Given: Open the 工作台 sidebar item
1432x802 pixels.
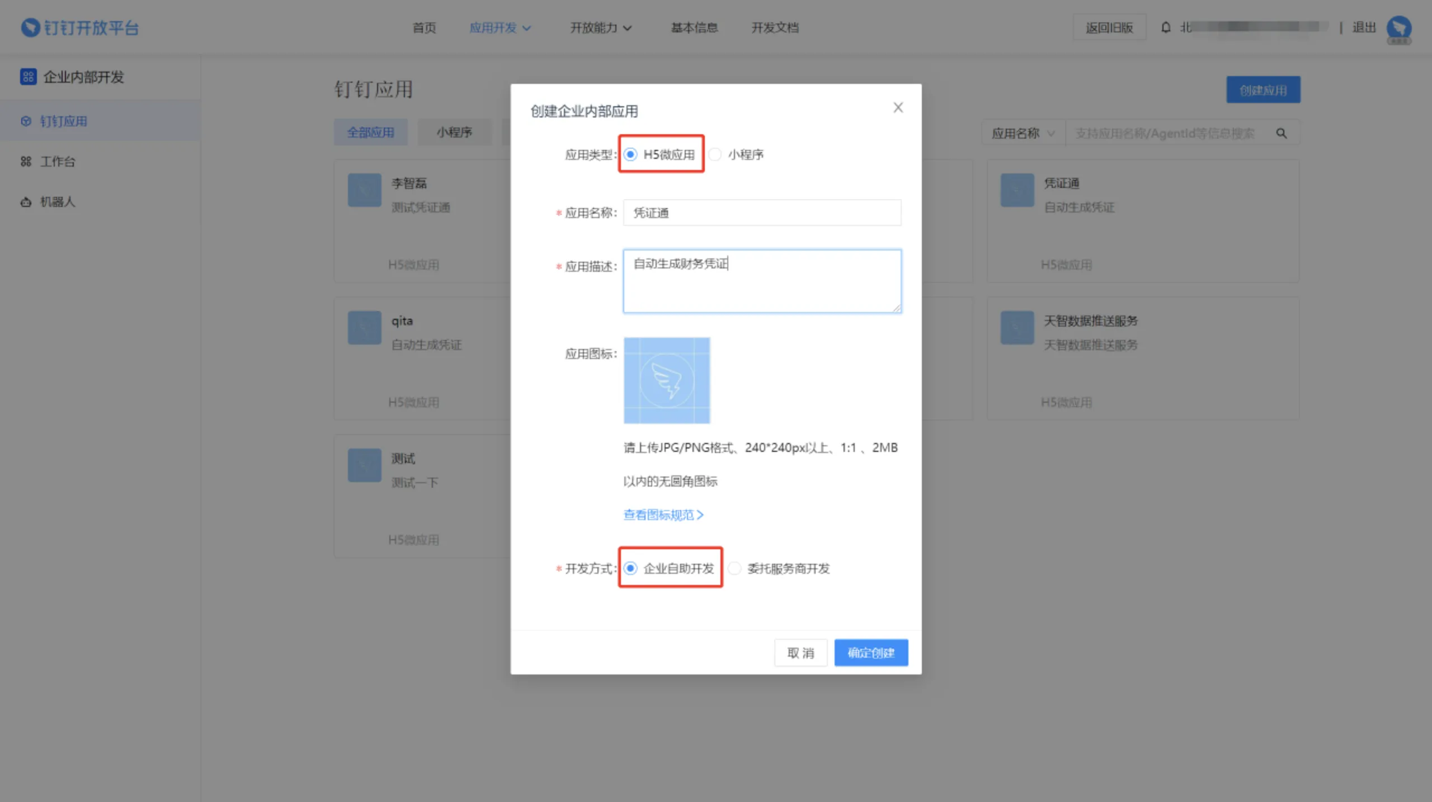Looking at the screenshot, I should (57, 162).
